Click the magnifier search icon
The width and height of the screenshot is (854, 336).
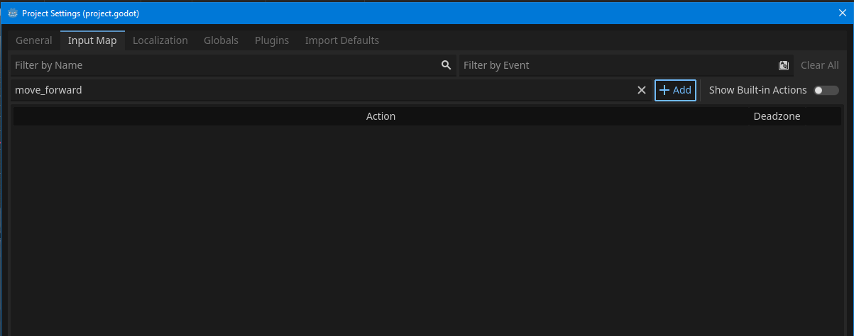[x=446, y=65]
